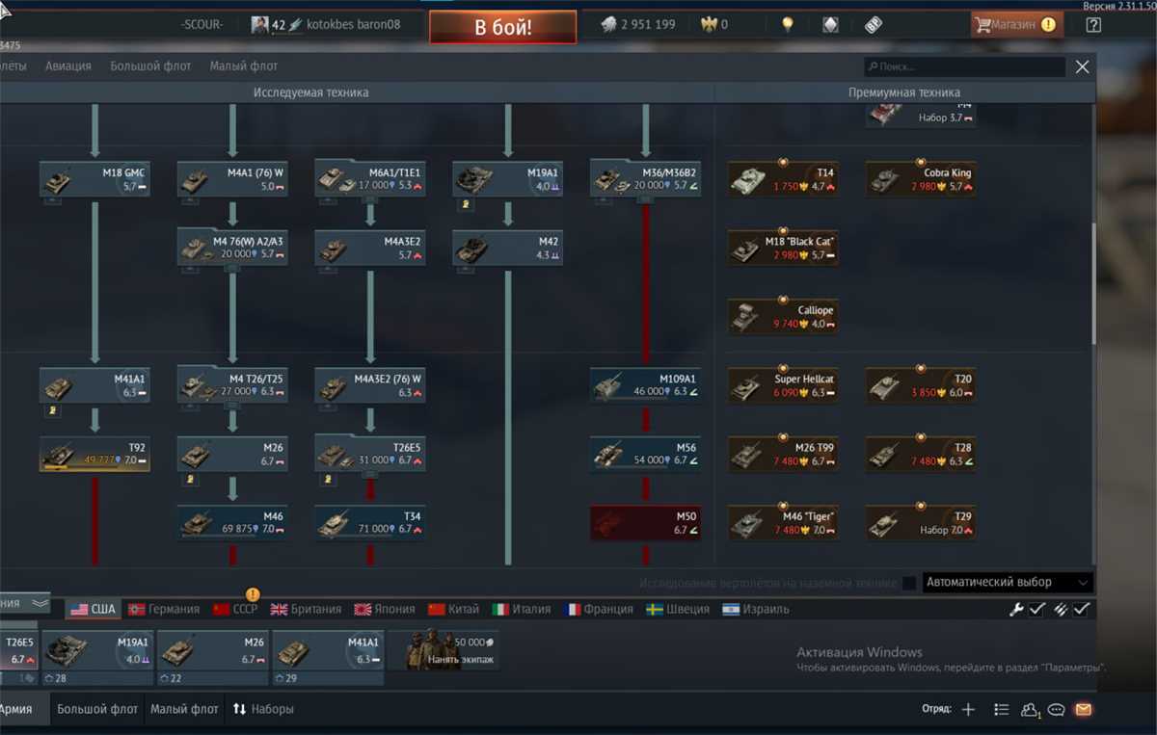Select premium M18 "Black Cat" card
Screen dimensions: 1157x735
pyautogui.click(x=783, y=248)
